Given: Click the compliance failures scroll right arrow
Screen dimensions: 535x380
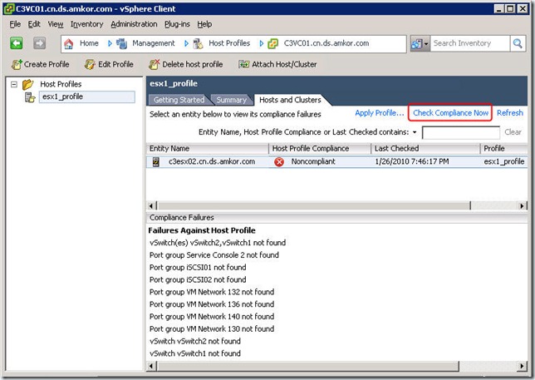Looking at the screenshot, I should [x=522, y=366].
